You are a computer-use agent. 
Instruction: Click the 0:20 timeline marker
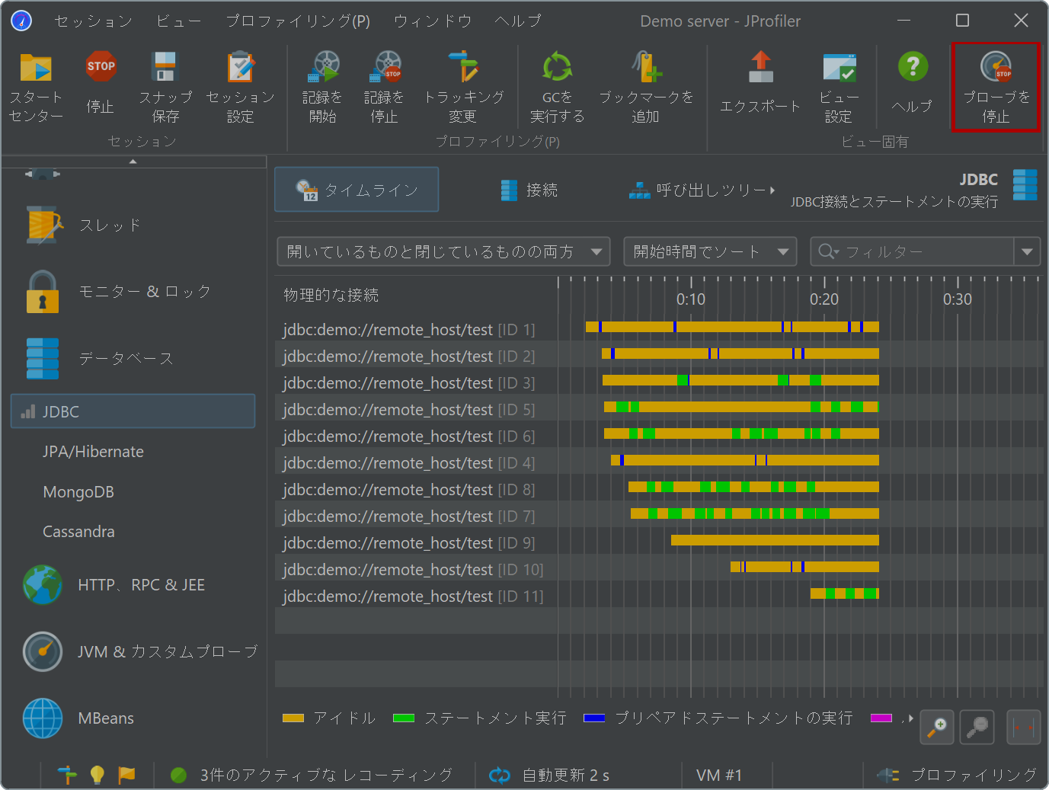click(x=824, y=299)
